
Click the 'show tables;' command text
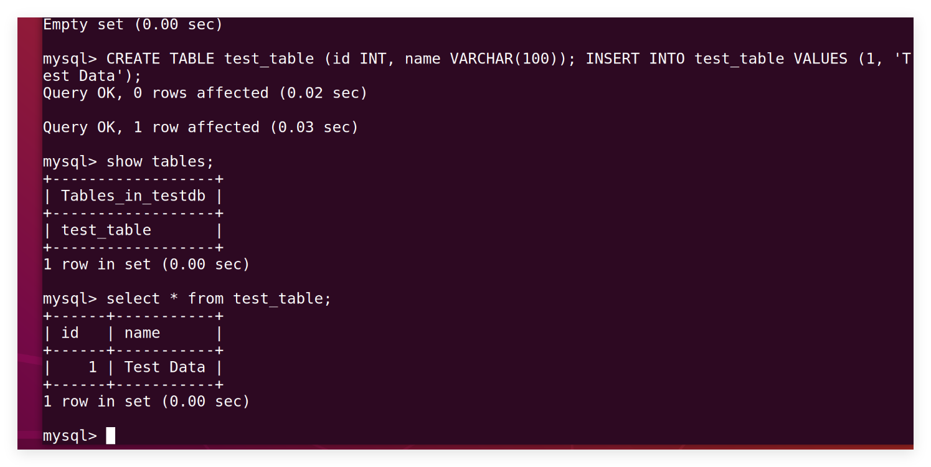click(x=160, y=161)
